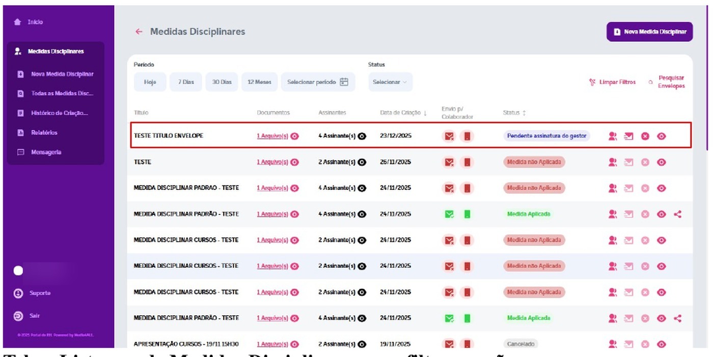The width and height of the screenshot is (713, 357).
Task: Click eye beside 1 Arquivo(s) in APRESENTAÇÃO CURSOS row
Action: (x=294, y=344)
